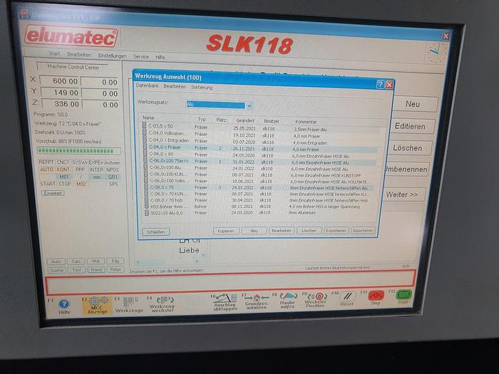Click the dialog's Neu button
The height and width of the screenshot is (374, 499).
tap(254, 231)
